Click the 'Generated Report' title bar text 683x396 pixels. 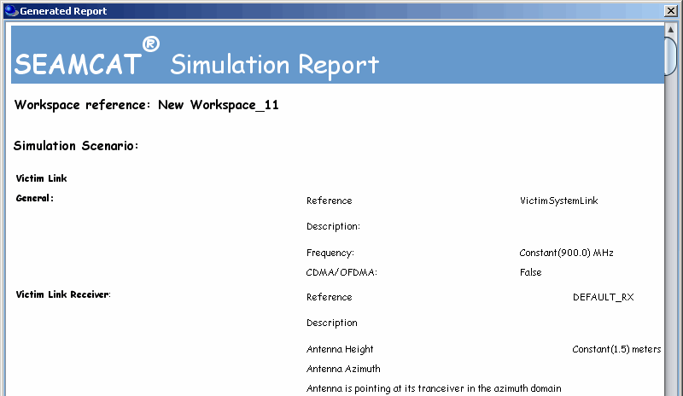[63, 11]
